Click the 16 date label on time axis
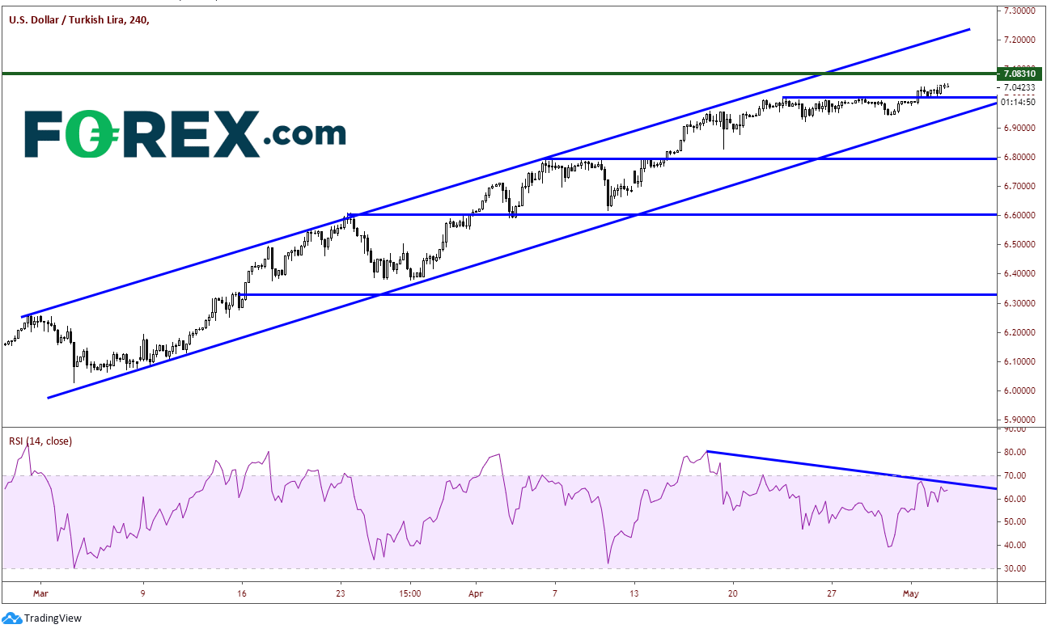Viewport: 1051px width, 633px height. click(x=241, y=592)
